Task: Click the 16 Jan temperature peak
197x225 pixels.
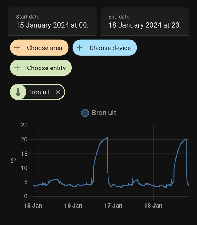Action: pos(107,138)
